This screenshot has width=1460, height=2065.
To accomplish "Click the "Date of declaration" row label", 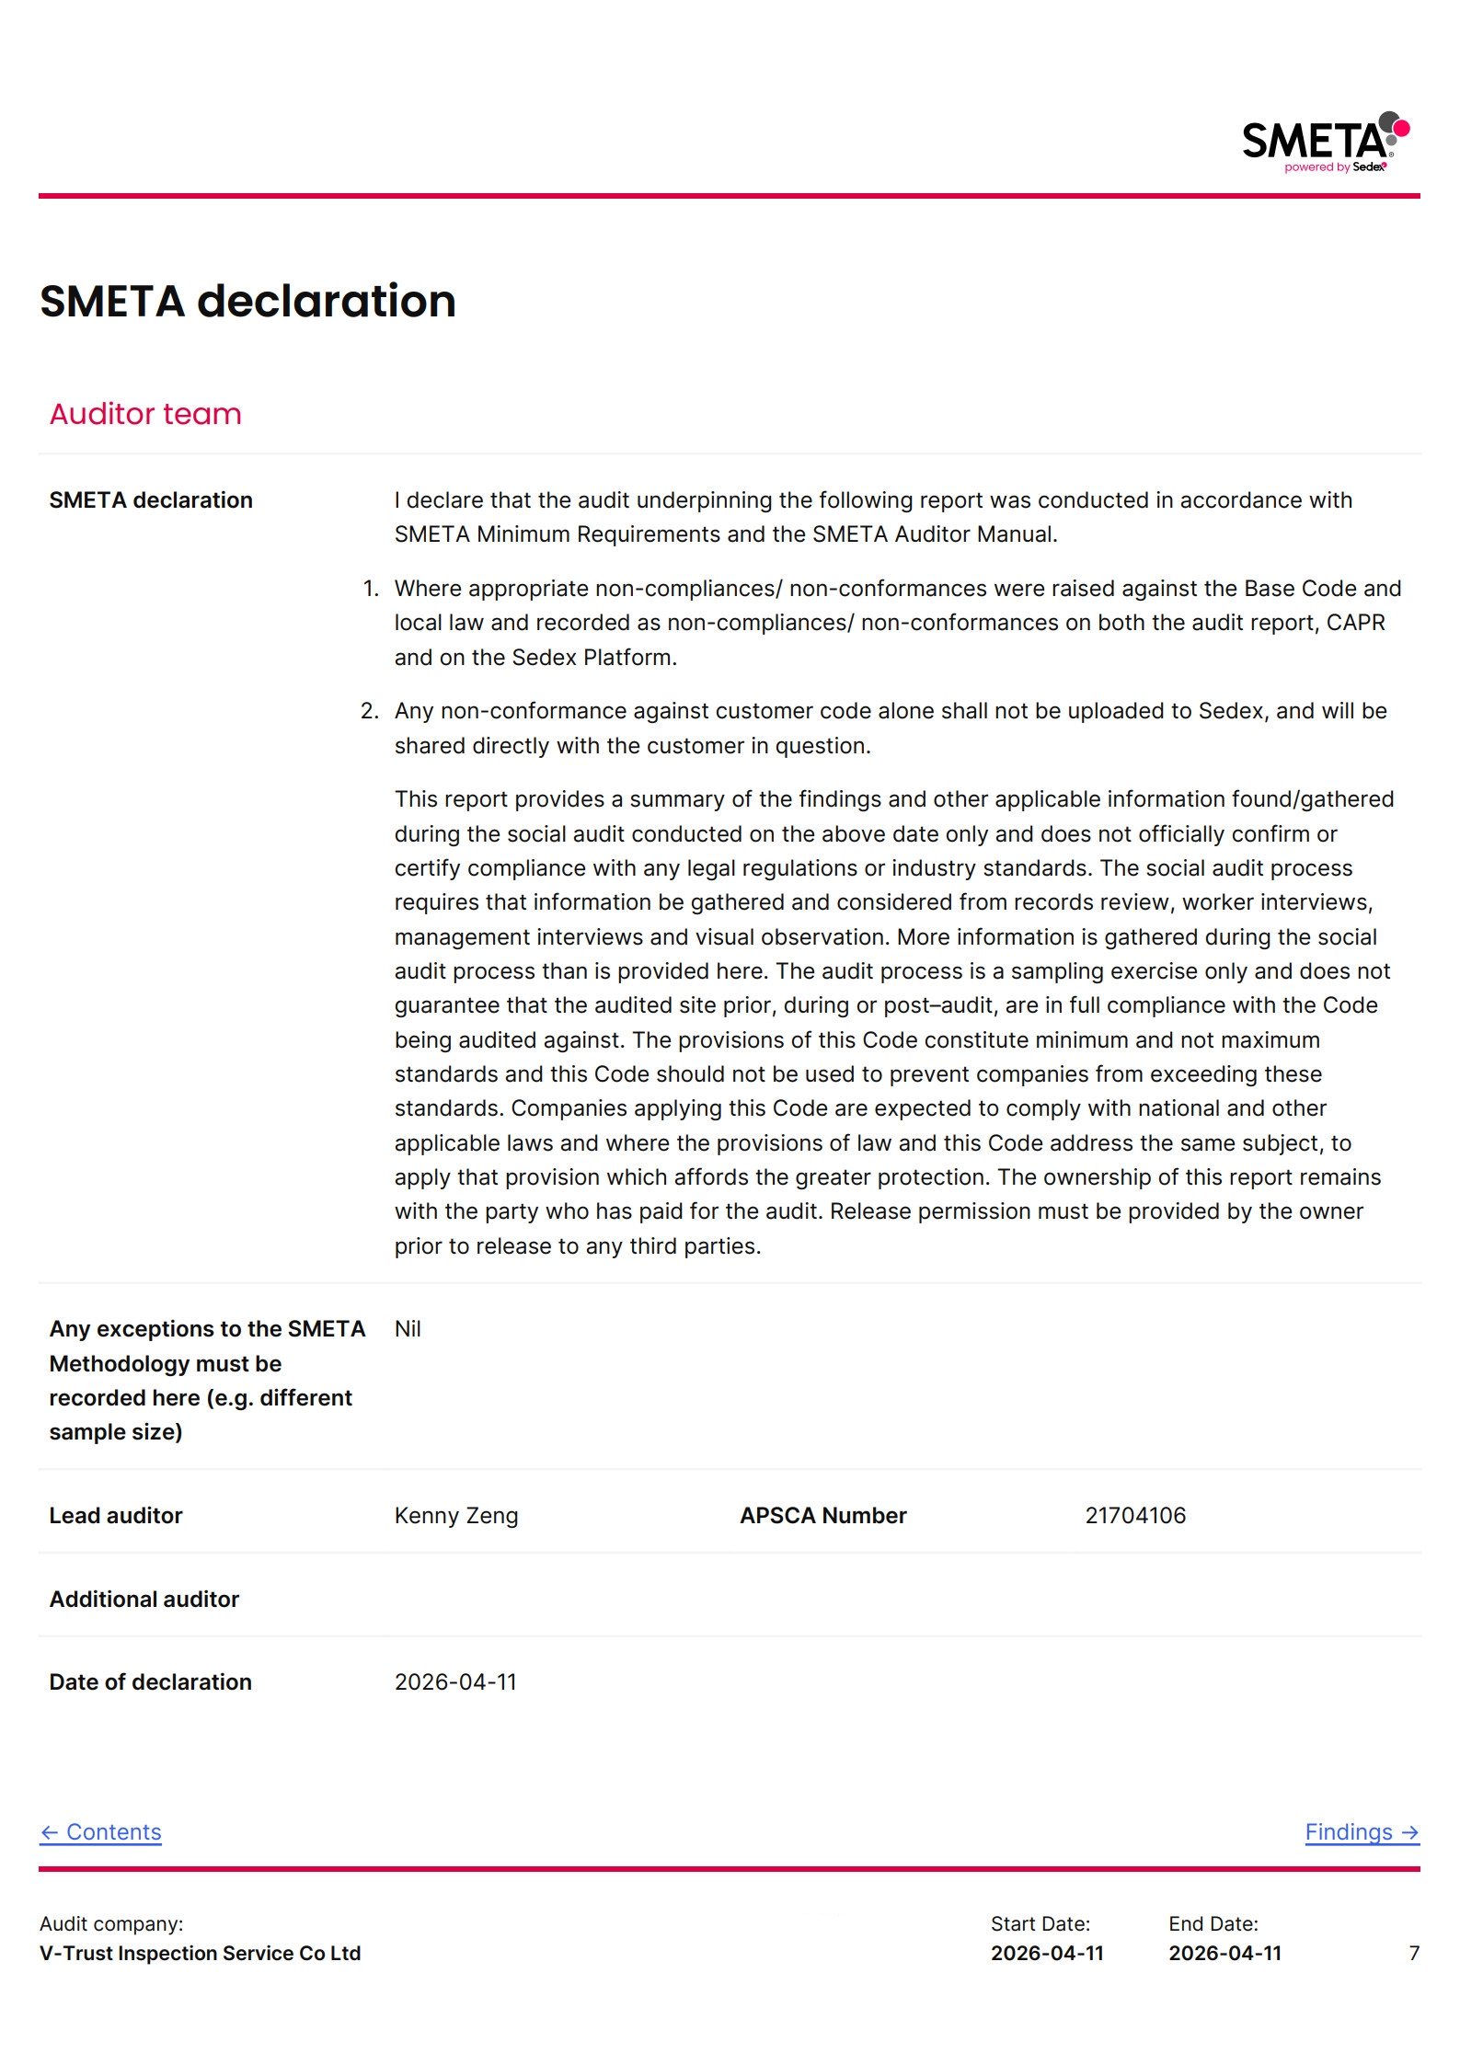I will pyautogui.click(x=150, y=1681).
